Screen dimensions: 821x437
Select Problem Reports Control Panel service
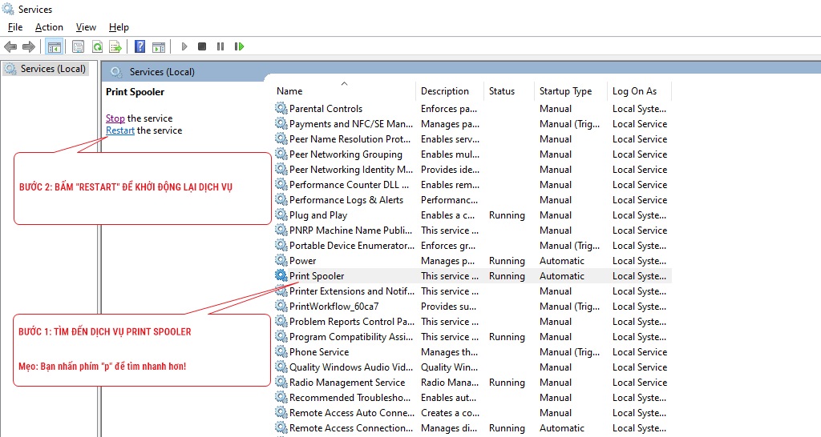(472, 322)
